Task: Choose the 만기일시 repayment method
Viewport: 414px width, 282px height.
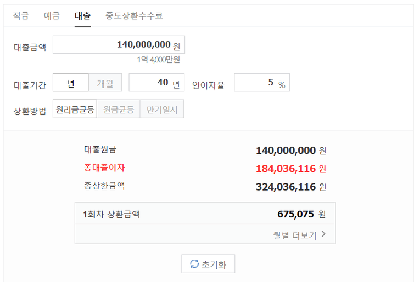Action: 162,109
